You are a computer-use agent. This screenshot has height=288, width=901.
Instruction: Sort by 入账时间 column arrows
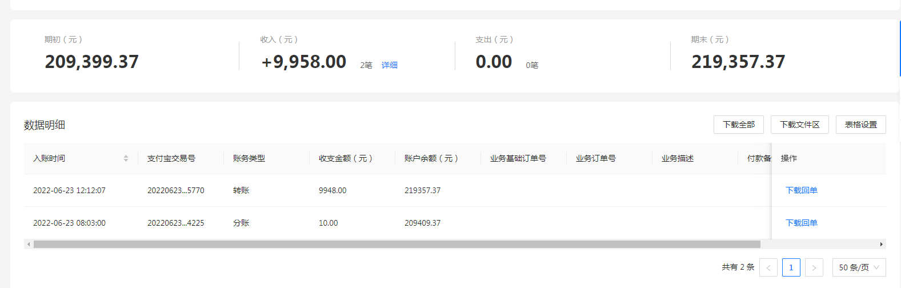pyautogui.click(x=126, y=158)
